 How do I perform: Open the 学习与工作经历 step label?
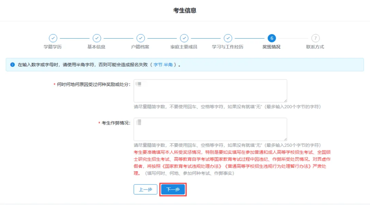(x=228, y=47)
